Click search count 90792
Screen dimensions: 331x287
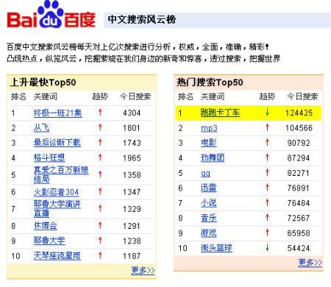pyautogui.click(x=299, y=143)
